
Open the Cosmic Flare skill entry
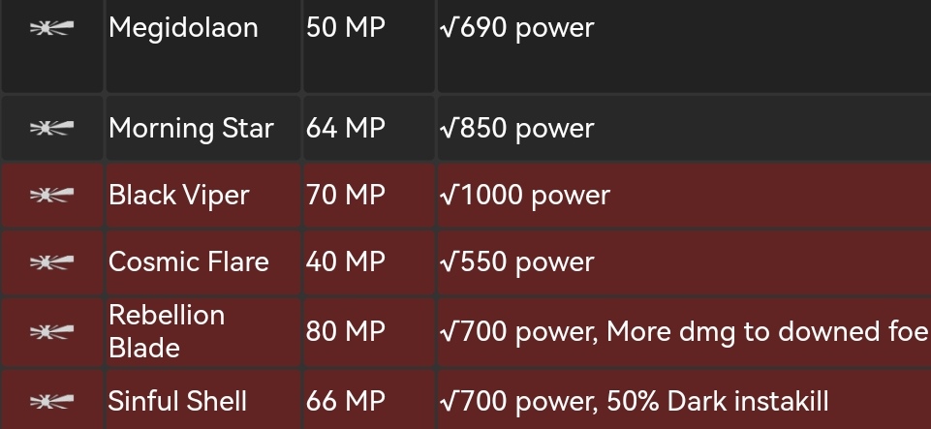coord(188,262)
